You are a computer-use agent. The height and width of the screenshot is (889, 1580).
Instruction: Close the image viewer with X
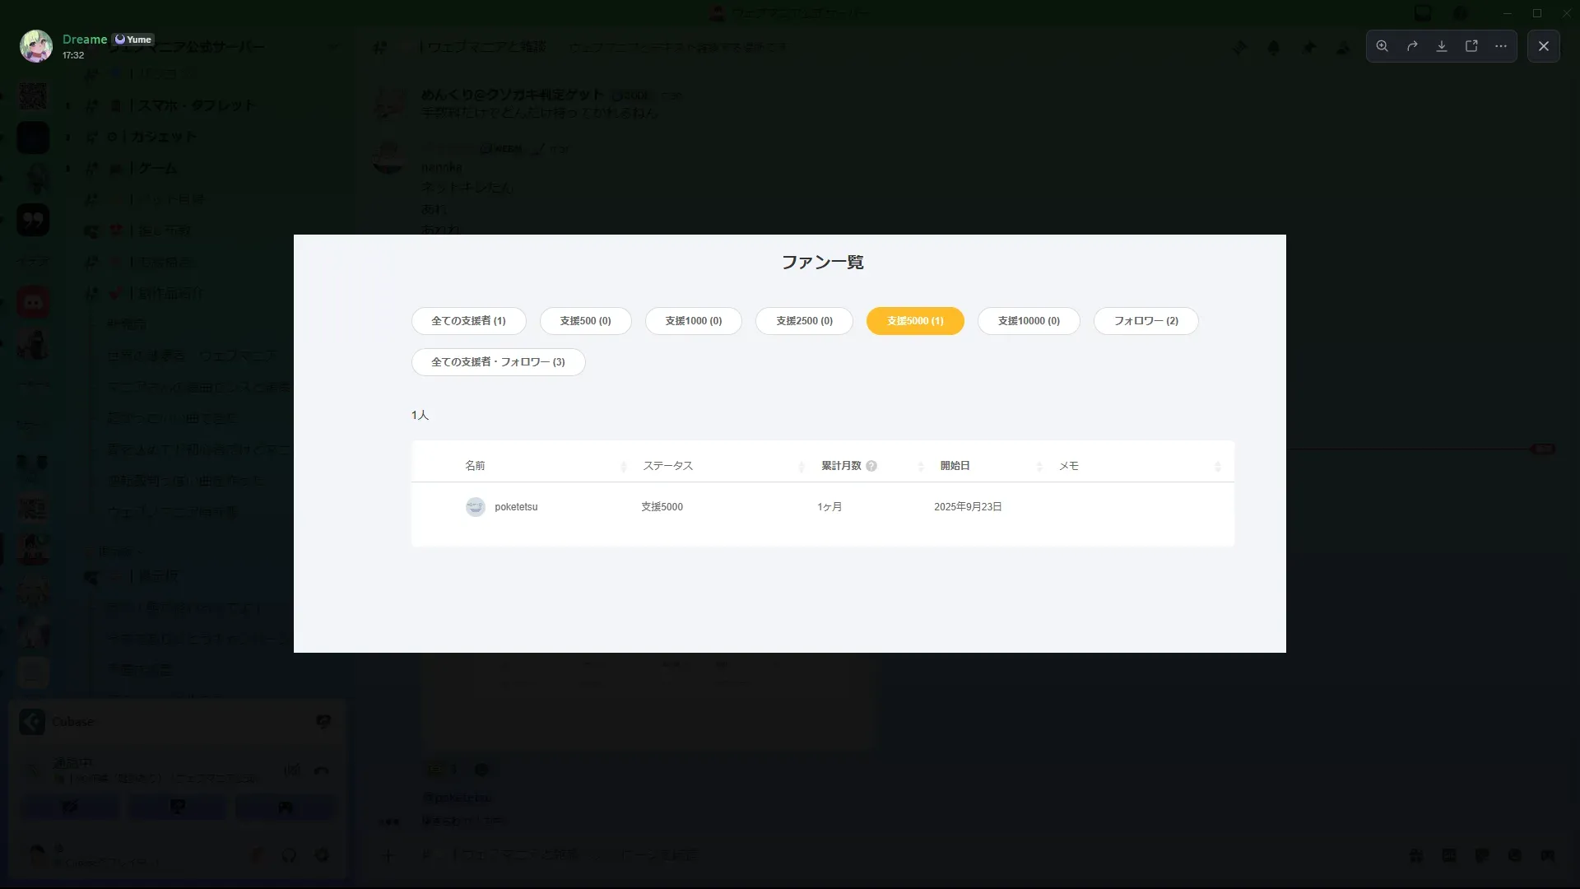tap(1544, 46)
